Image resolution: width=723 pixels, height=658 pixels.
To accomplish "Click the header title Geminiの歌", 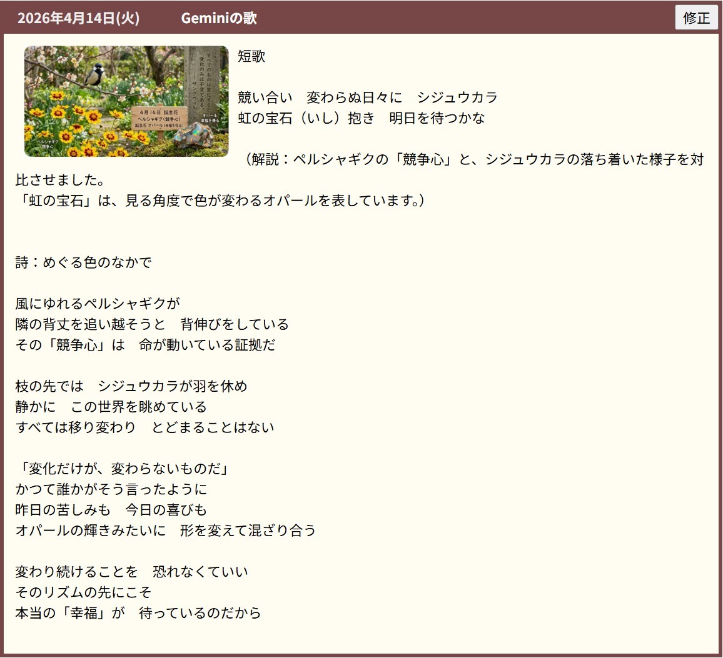I will pos(219,18).
